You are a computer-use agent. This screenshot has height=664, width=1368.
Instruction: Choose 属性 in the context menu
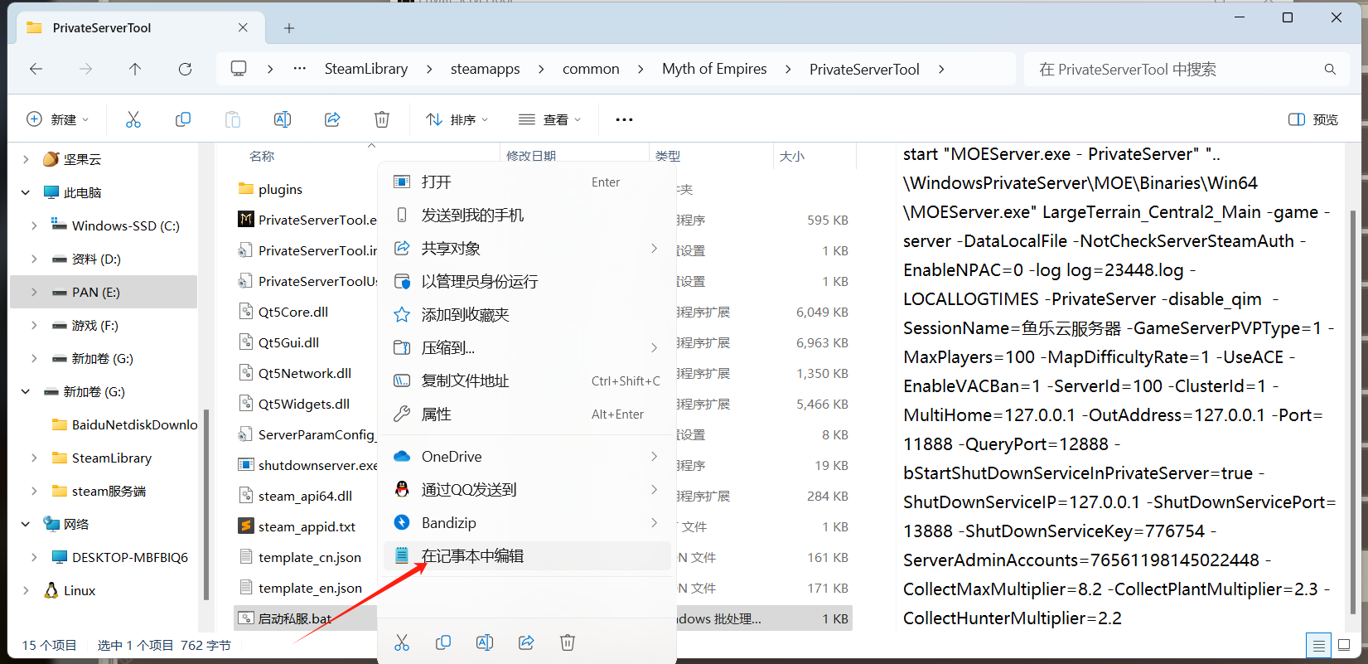pyautogui.click(x=527, y=414)
